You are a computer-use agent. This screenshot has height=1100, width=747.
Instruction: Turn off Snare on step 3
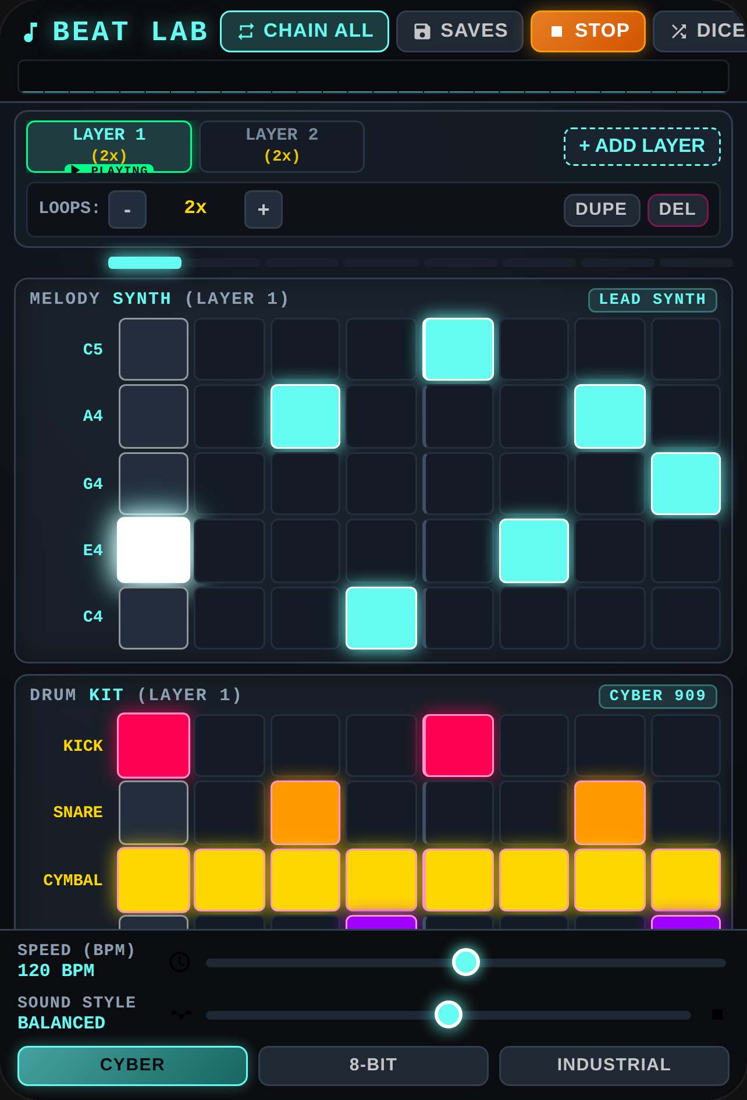click(305, 812)
